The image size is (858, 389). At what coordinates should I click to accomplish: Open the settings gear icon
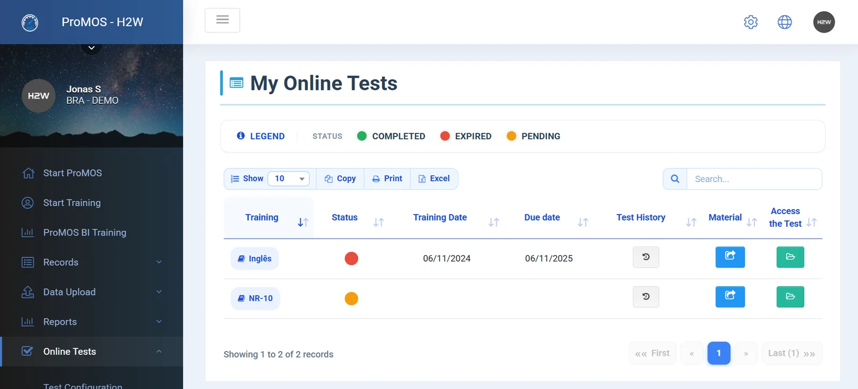751,22
